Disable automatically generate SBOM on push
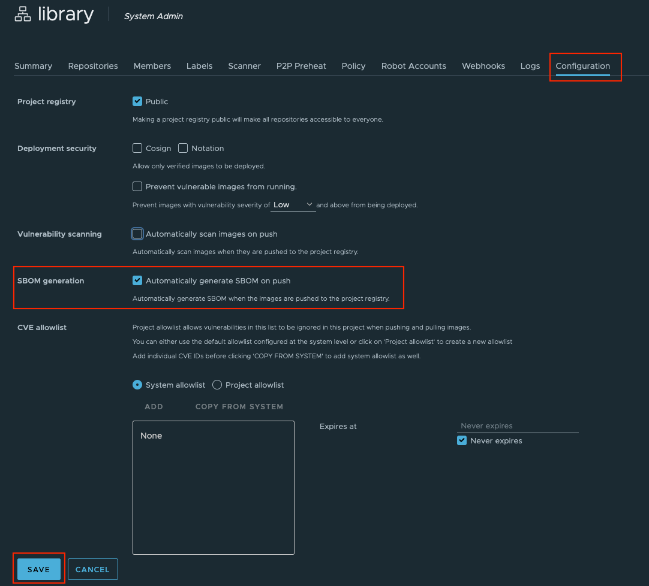Image resolution: width=649 pixels, height=586 pixels. 137,280
